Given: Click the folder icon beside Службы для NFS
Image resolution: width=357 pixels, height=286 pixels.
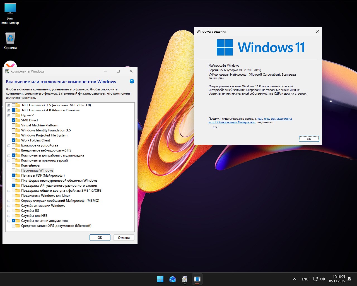Looking at the screenshot, I should click(x=18, y=216).
